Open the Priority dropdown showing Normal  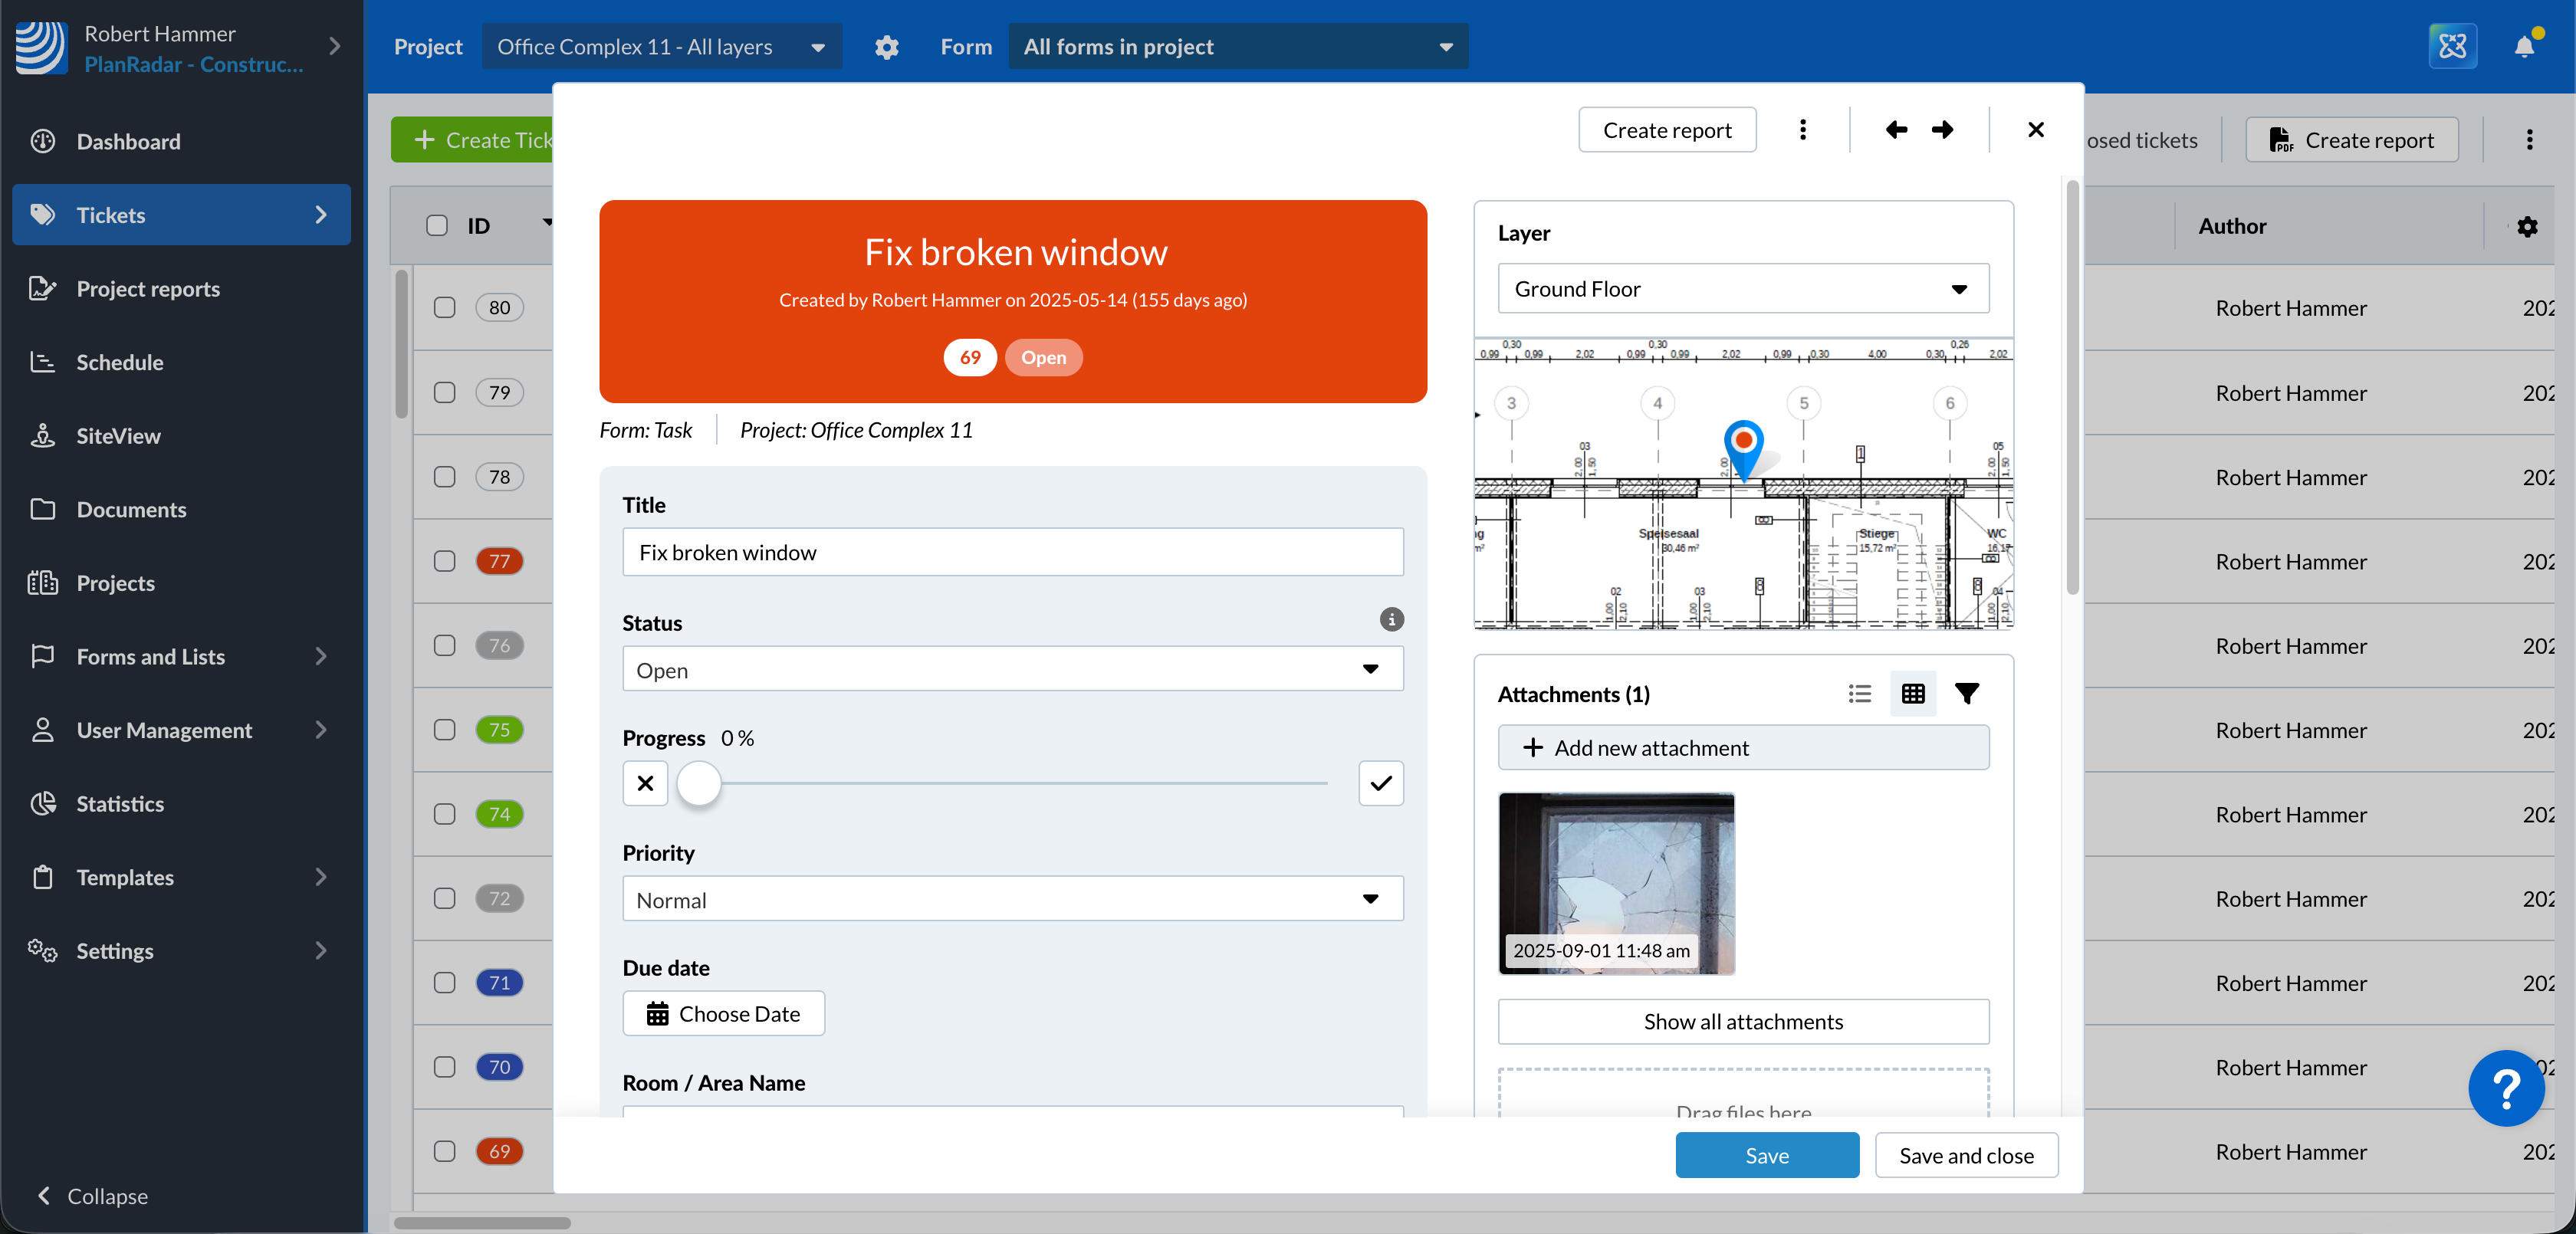pos(1012,899)
